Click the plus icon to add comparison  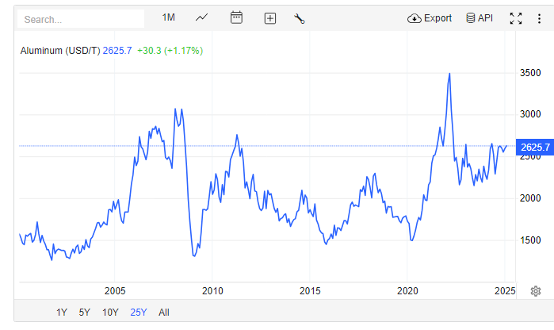click(x=269, y=18)
